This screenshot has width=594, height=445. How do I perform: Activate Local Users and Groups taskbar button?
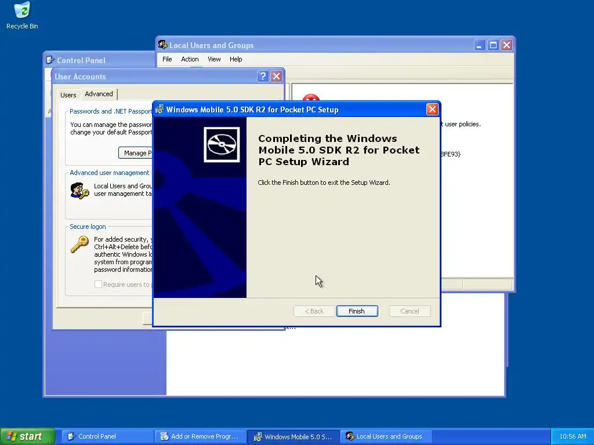pos(386,436)
